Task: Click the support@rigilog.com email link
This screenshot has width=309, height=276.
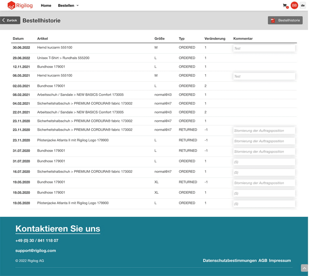Action: pyautogui.click(x=35, y=251)
